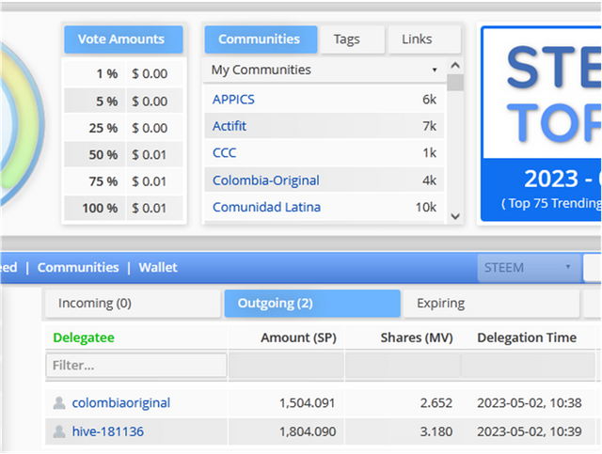Show Incoming (0) delegations tab
Screen dimensions: 602x454
pyautogui.click(x=133, y=304)
